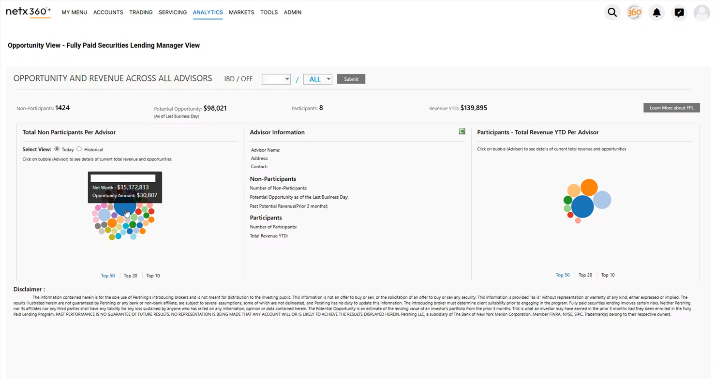
Task: Open the Servicing menu
Action: 173,13
